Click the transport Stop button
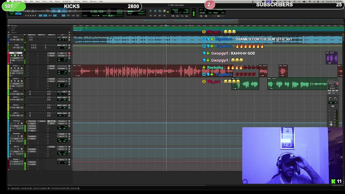 [x=155, y=11]
